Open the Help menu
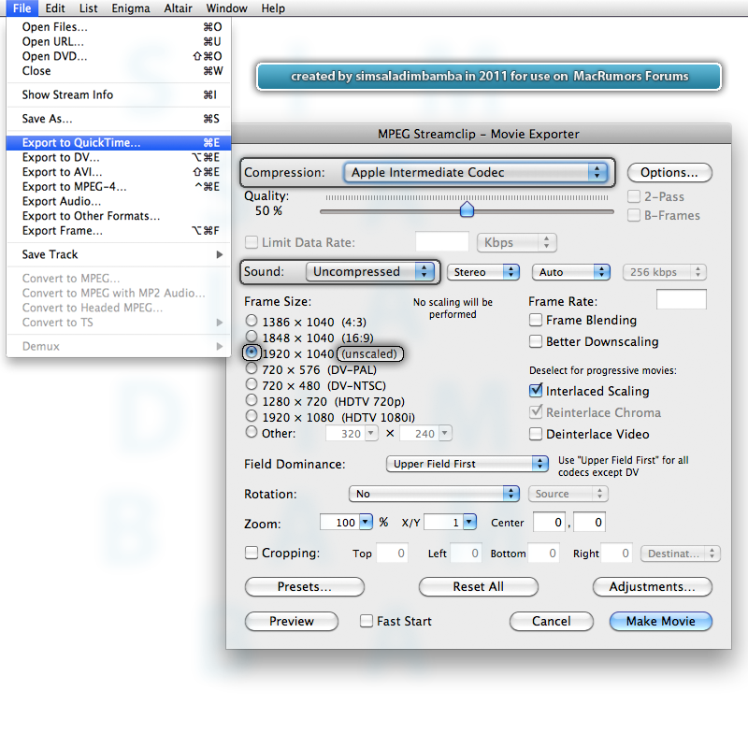Image resolution: width=748 pixels, height=748 pixels. tap(273, 8)
